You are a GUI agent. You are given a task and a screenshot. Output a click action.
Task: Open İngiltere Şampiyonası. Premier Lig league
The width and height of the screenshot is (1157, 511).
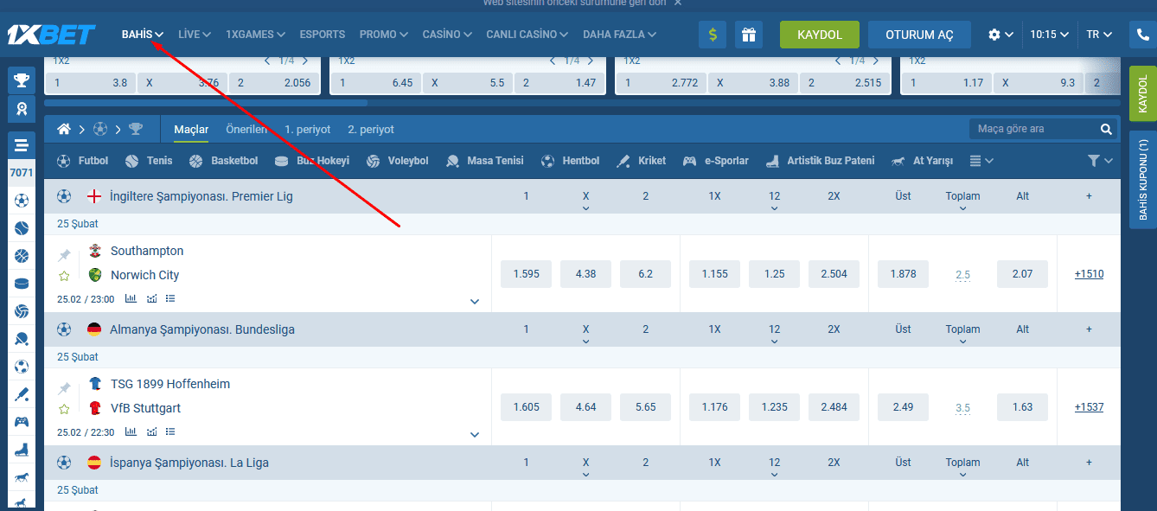(201, 196)
